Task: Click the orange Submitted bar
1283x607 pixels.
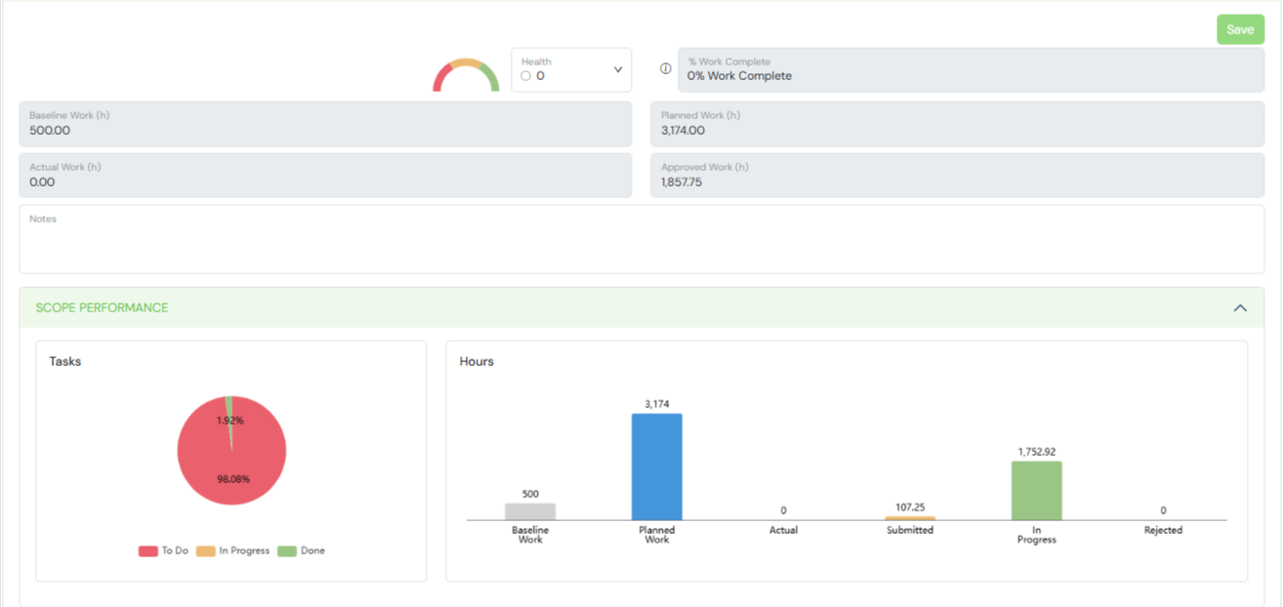Action: (x=910, y=518)
